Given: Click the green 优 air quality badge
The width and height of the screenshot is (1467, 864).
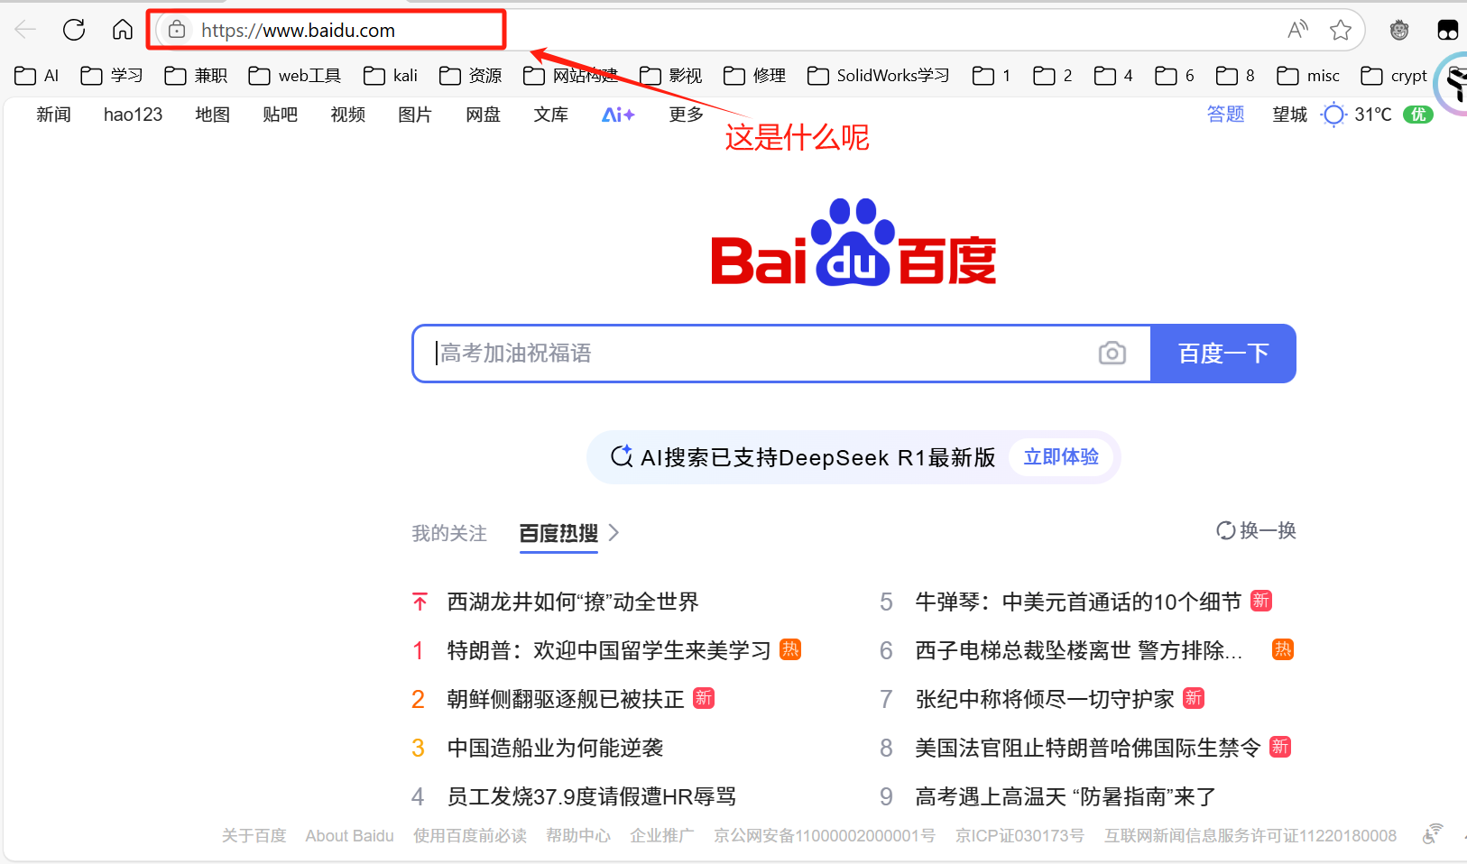Looking at the screenshot, I should (x=1418, y=115).
